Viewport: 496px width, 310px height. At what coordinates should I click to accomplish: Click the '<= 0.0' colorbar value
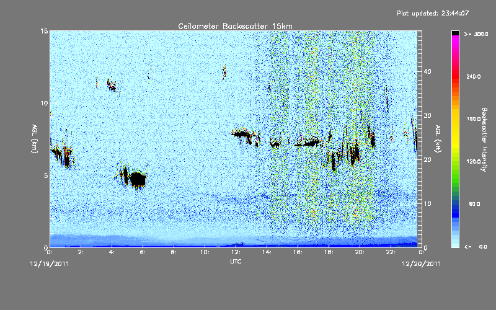(x=476, y=246)
